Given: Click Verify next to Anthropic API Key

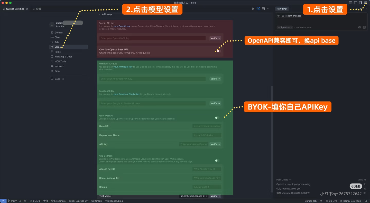Looking at the screenshot, I should [x=215, y=79].
